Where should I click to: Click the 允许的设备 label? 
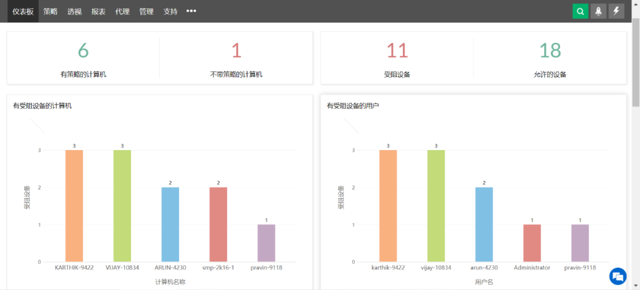[x=550, y=75]
